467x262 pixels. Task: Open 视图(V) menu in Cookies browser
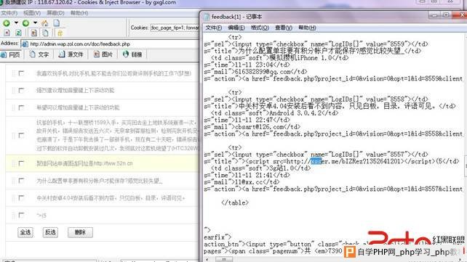pyautogui.click(x=32, y=13)
